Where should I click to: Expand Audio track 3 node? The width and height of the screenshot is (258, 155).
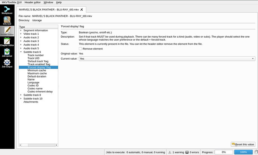(21, 41)
